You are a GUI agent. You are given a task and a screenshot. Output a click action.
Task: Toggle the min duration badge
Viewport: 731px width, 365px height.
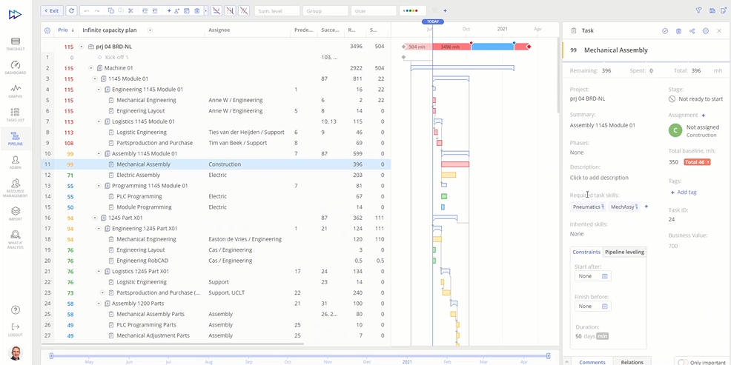(602, 336)
